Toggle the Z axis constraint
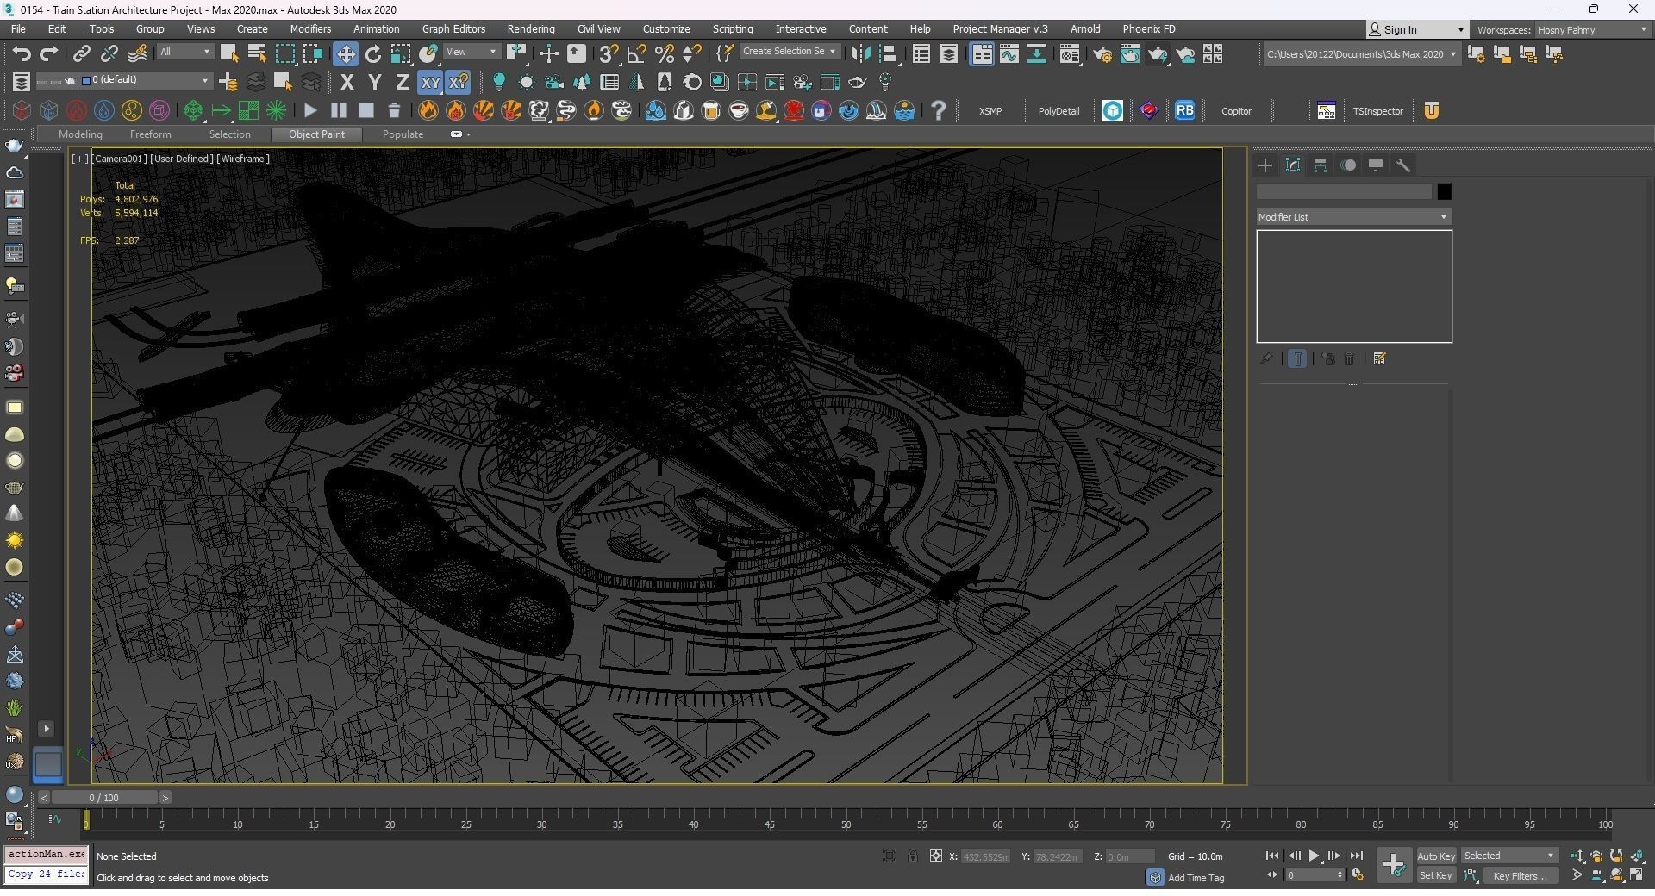Screen dimensions: 1655x896 (x=402, y=83)
